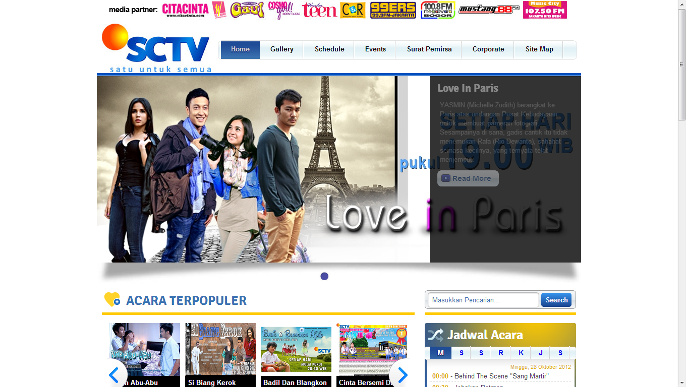Click the Minggu, 28 Oktober 2012 date
The width and height of the screenshot is (686, 387).
point(540,367)
